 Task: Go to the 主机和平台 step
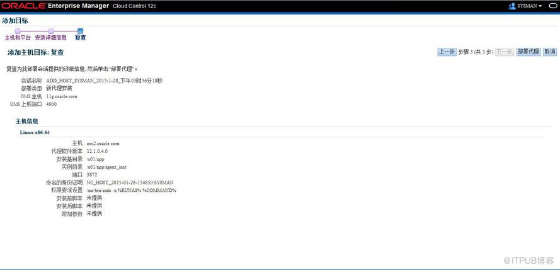tap(18, 38)
